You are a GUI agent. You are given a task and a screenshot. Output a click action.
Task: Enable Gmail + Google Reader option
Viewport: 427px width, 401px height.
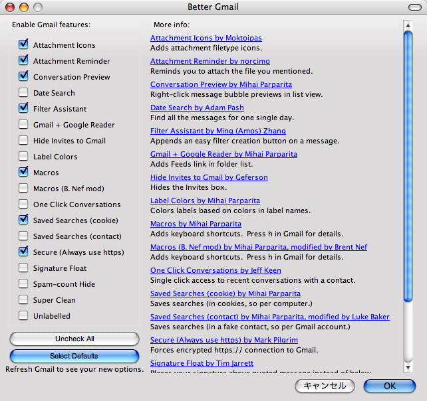[23, 125]
